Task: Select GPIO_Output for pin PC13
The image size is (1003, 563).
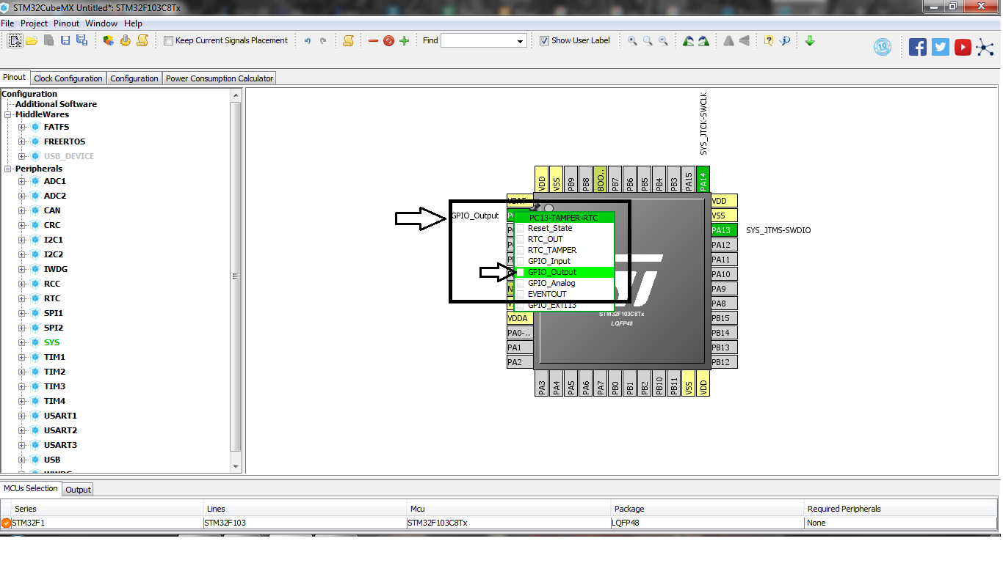Action: coord(564,272)
